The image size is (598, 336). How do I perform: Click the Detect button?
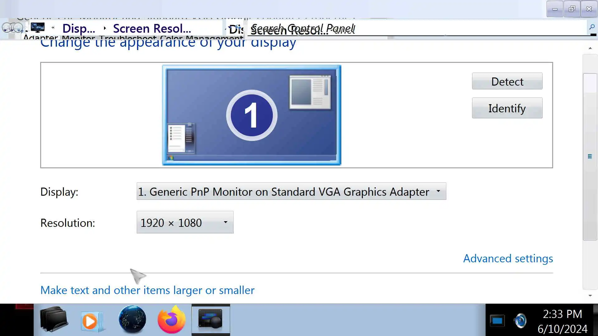[x=507, y=81]
